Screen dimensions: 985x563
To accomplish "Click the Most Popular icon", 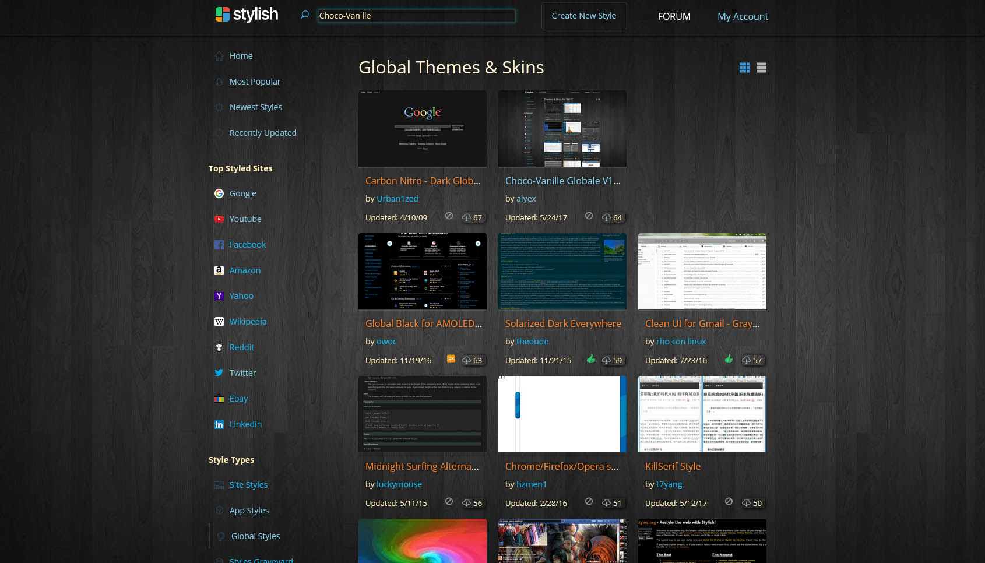I will coord(219,82).
